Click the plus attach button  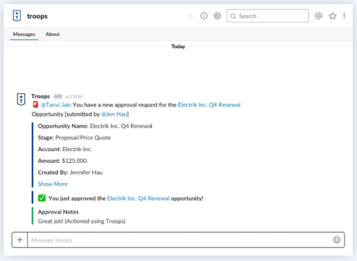point(20,240)
